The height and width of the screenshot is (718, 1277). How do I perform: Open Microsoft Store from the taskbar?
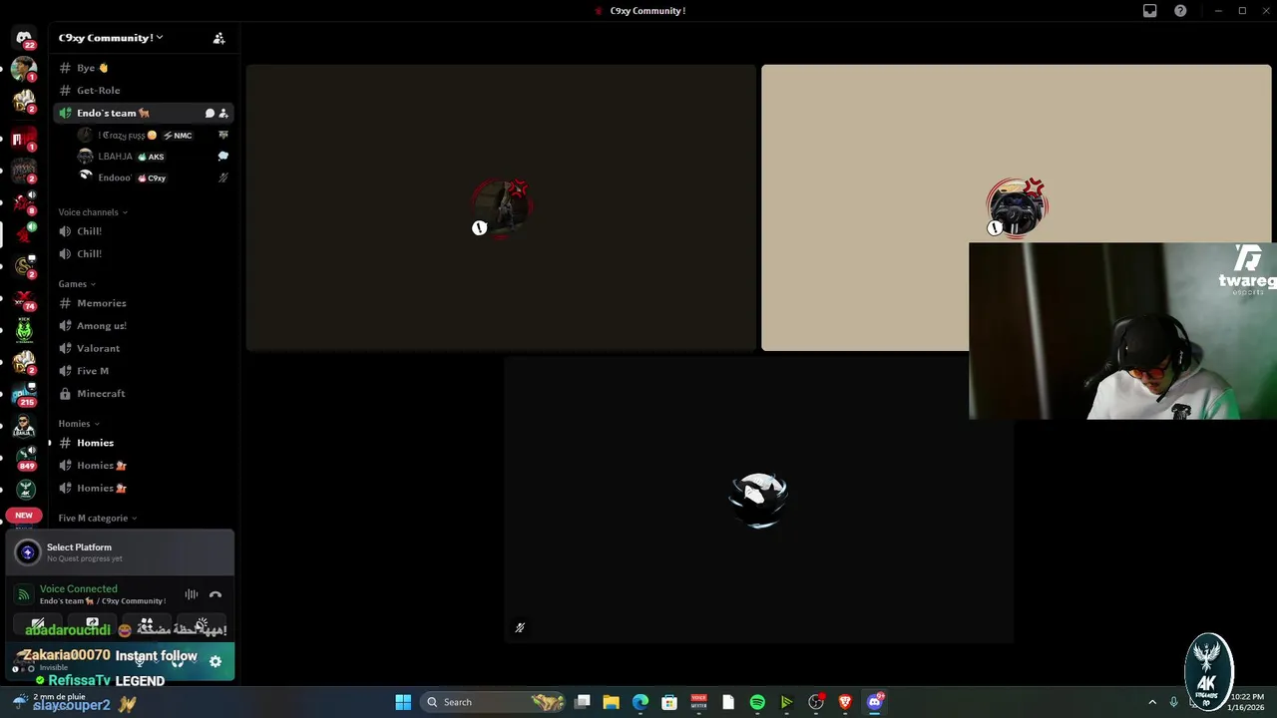pyautogui.click(x=669, y=702)
